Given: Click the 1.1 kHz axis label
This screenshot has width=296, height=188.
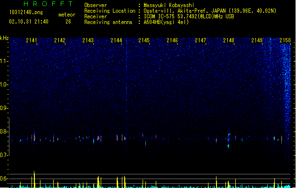Looking at the screenshot, I should point(4,61).
